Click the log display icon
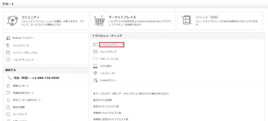 95,66
